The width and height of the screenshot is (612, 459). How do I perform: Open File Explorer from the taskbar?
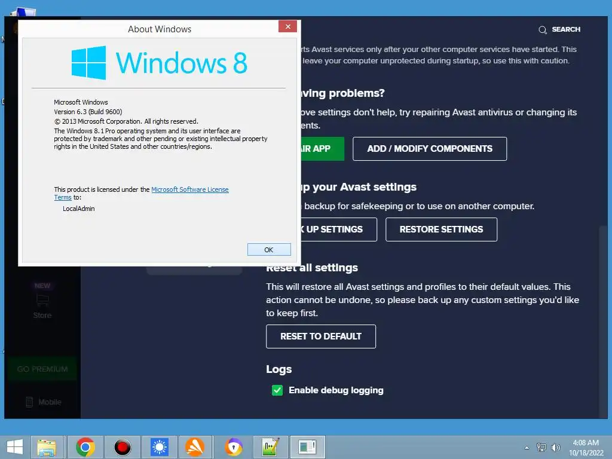[47, 447]
